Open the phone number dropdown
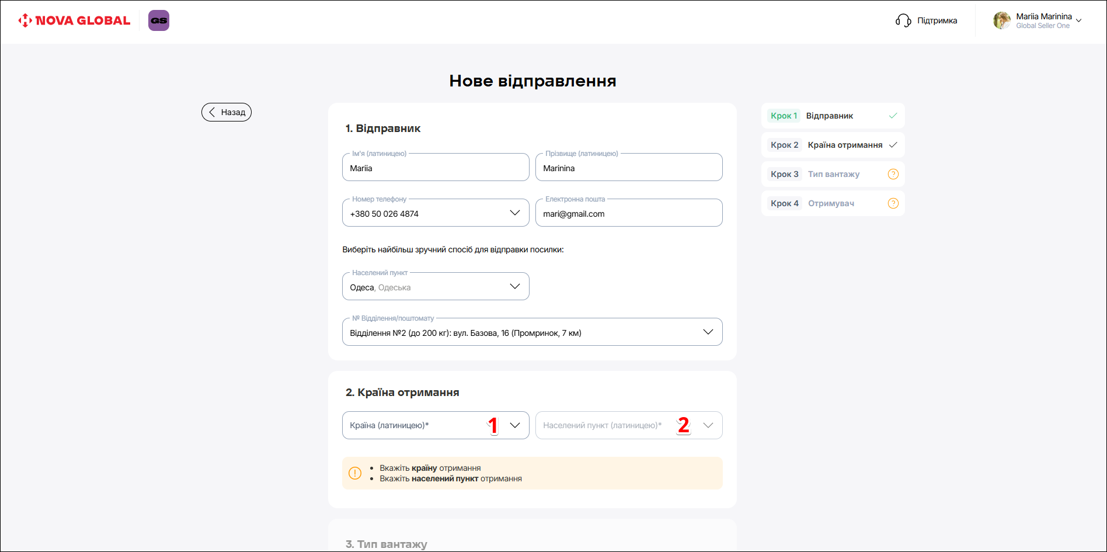Viewport: 1107px width, 552px height. [514, 213]
